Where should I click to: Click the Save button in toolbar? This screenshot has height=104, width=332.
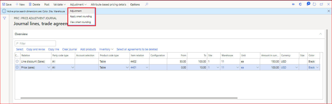tap(7, 4)
